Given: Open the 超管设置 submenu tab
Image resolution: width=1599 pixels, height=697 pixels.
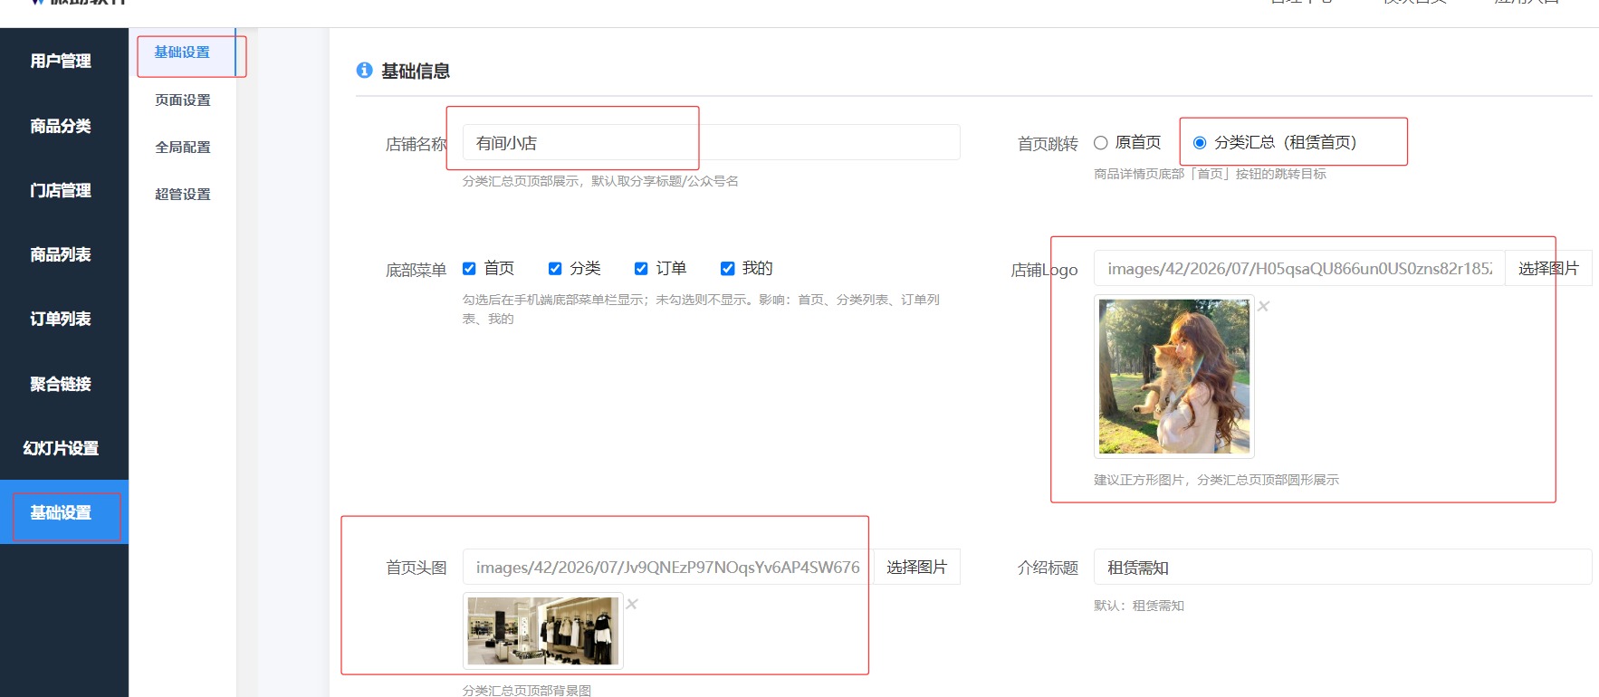Looking at the screenshot, I should (183, 194).
